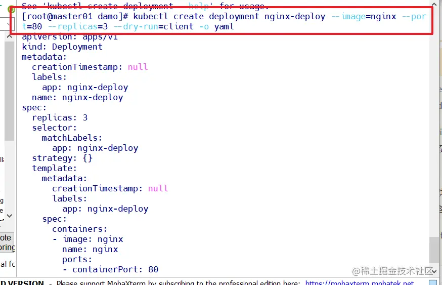
Task: Click the terminal scrollbar down arrow
Action: tap(434, 271)
